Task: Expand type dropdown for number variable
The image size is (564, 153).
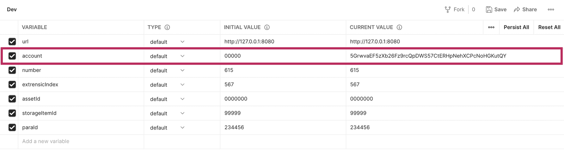Action: [182, 71]
